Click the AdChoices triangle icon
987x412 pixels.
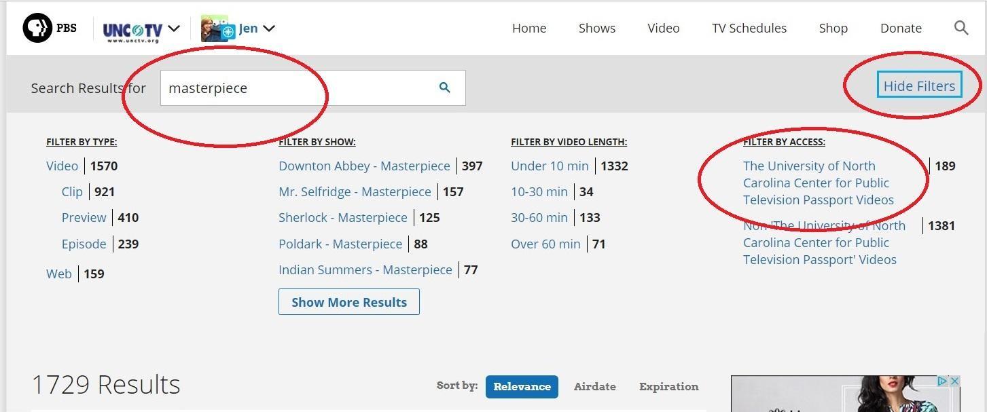(943, 381)
